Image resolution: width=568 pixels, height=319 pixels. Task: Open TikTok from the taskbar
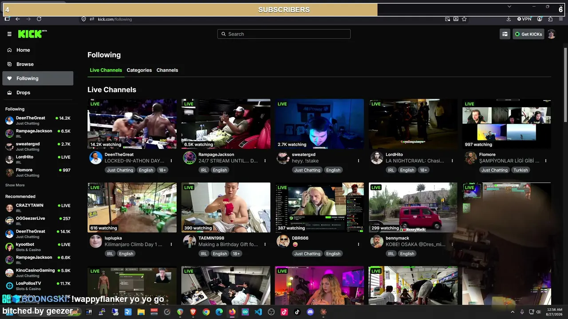[297, 312]
